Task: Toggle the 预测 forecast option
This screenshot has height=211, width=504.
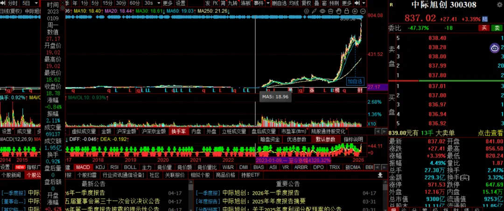Action: coord(334,3)
